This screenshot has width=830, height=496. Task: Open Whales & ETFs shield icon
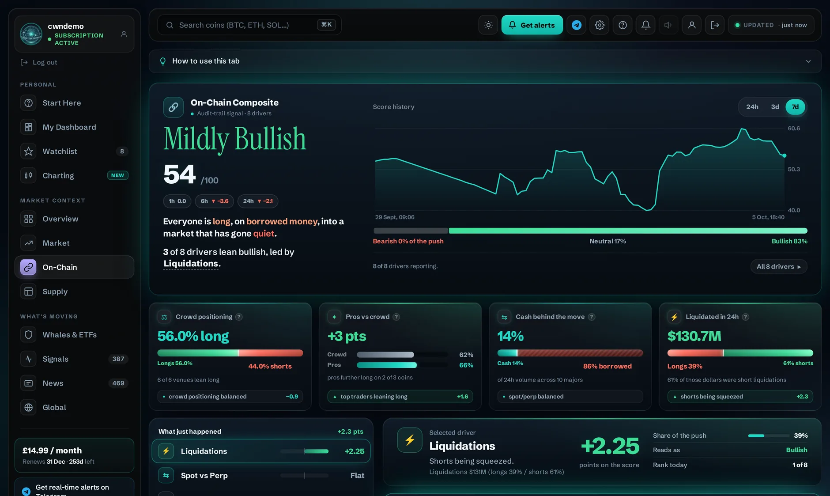[x=29, y=335]
